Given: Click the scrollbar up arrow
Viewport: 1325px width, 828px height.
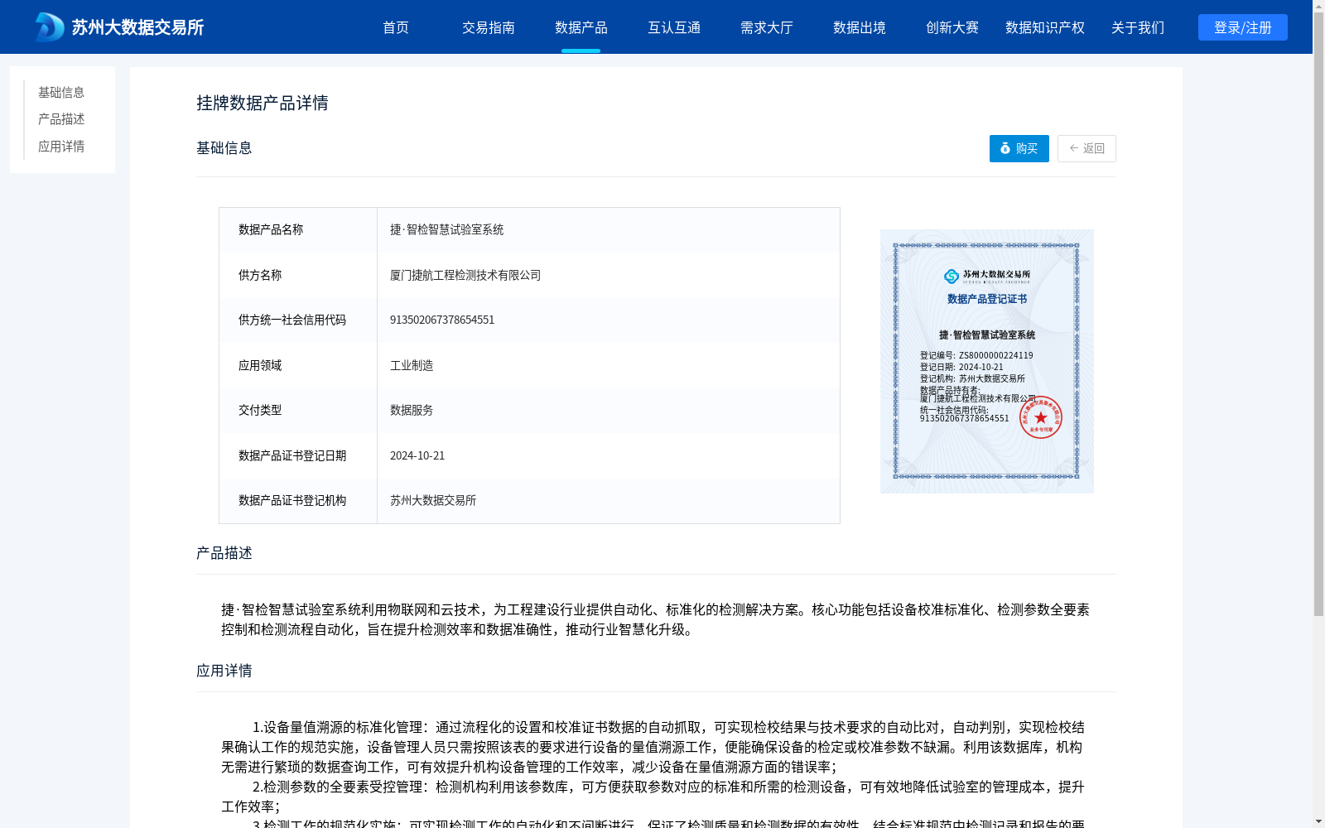Looking at the screenshot, I should tap(1318, 6).
